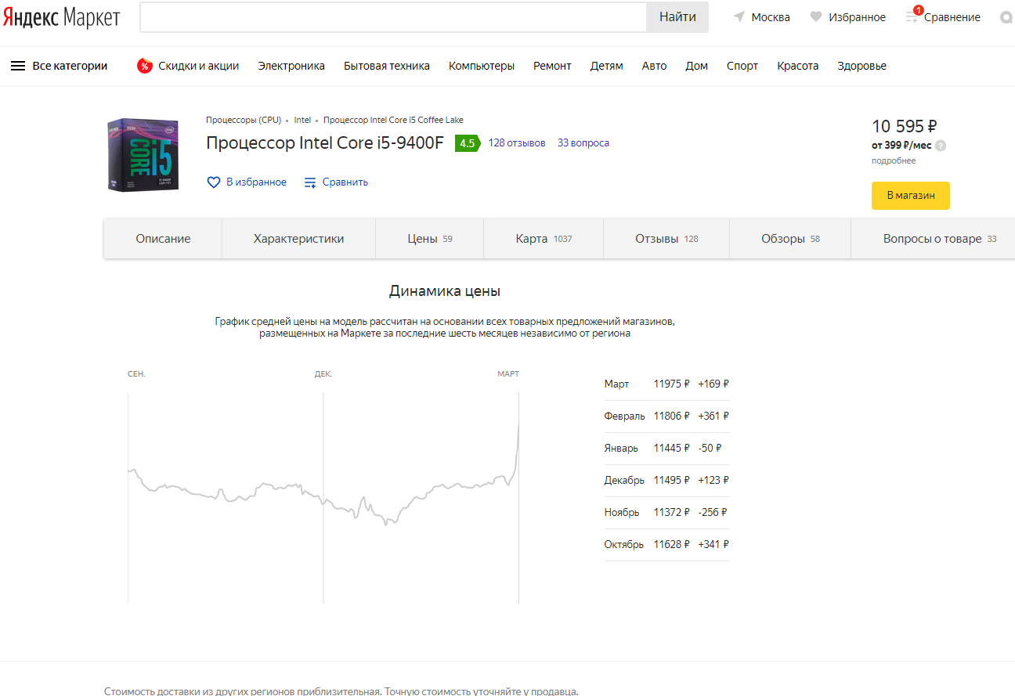The image size is (1015, 696).
Task: Open the Дом category
Action: click(696, 66)
